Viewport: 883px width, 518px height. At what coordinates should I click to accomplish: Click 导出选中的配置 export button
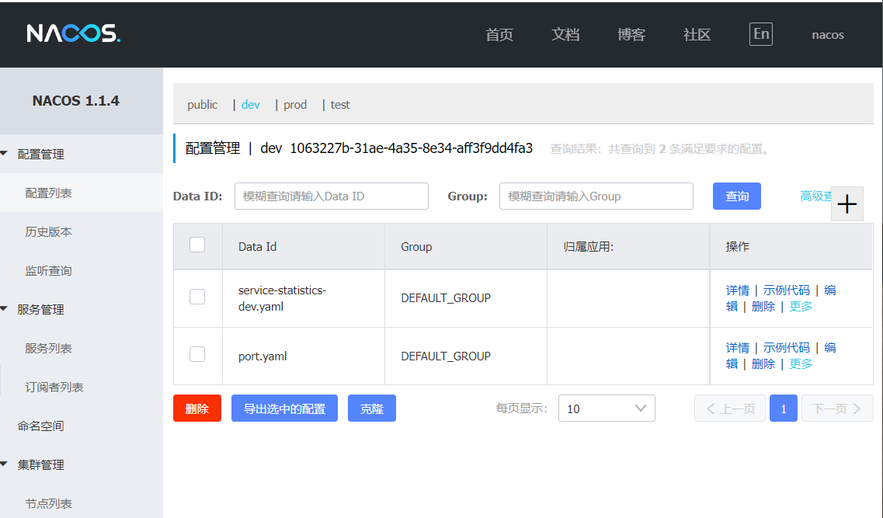click(x=284, y=408)
